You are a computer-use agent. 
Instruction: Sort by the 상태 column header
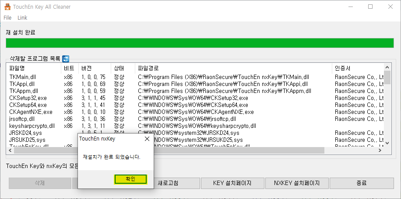pos(123,68)
